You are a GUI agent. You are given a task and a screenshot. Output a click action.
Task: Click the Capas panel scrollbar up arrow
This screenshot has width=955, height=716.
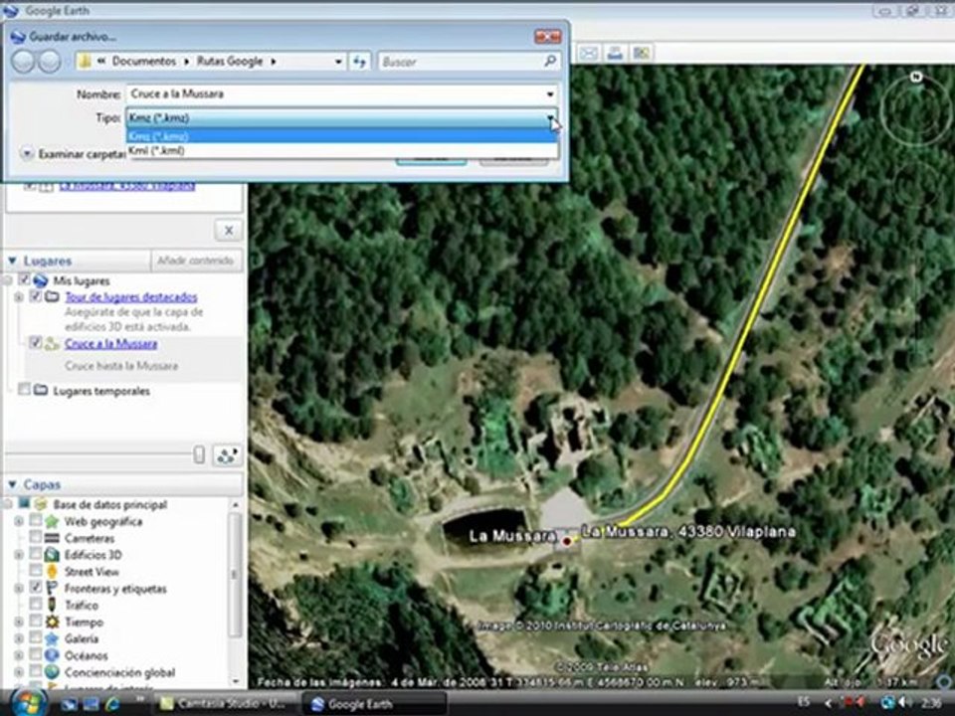[235, 505]
